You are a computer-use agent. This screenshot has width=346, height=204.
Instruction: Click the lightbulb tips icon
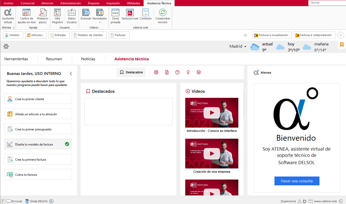coord(188,72)
